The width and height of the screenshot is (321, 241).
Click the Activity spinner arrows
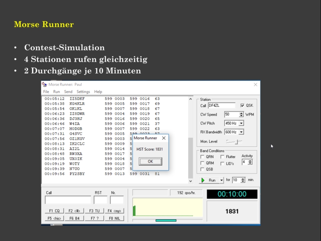tap(250, 162)
